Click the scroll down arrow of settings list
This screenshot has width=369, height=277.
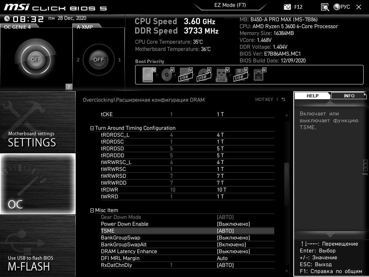click(286, 271)
